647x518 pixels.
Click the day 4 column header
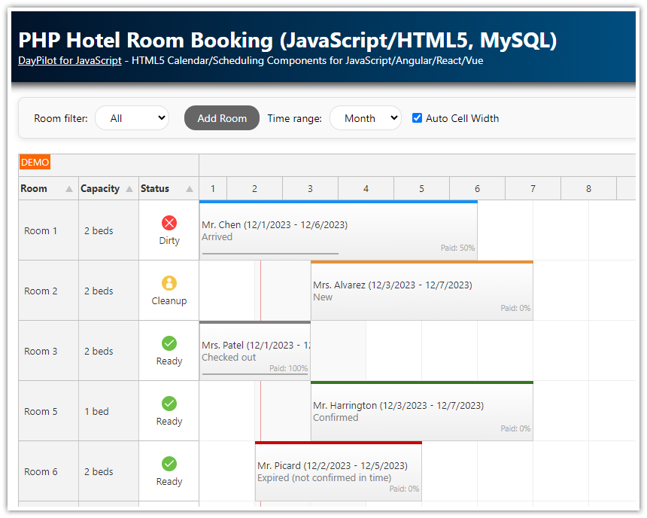[366, 188]
